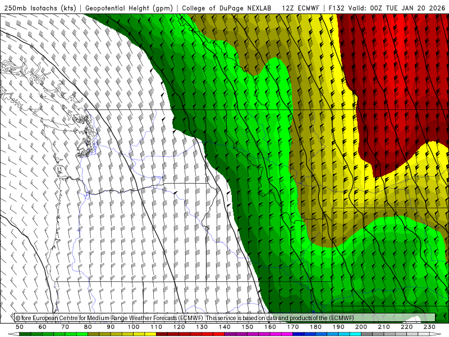Click the "F132" forecast hour label

pos(336,8)
